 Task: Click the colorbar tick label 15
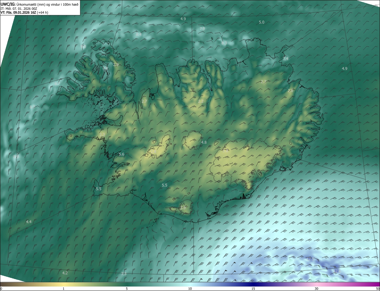point(253,289)
